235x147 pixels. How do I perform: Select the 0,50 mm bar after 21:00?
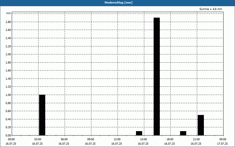[x=201, y=125]
